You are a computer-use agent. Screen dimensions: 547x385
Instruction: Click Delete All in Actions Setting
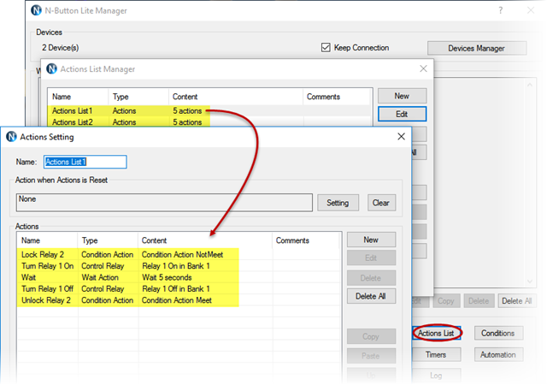(x=371, y=296)
